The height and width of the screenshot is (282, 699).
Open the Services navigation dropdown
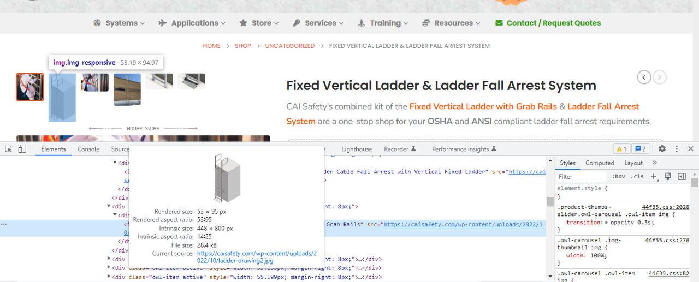coord(318,23)
